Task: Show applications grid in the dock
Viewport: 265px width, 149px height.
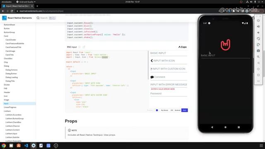Action: coord(261,145)
